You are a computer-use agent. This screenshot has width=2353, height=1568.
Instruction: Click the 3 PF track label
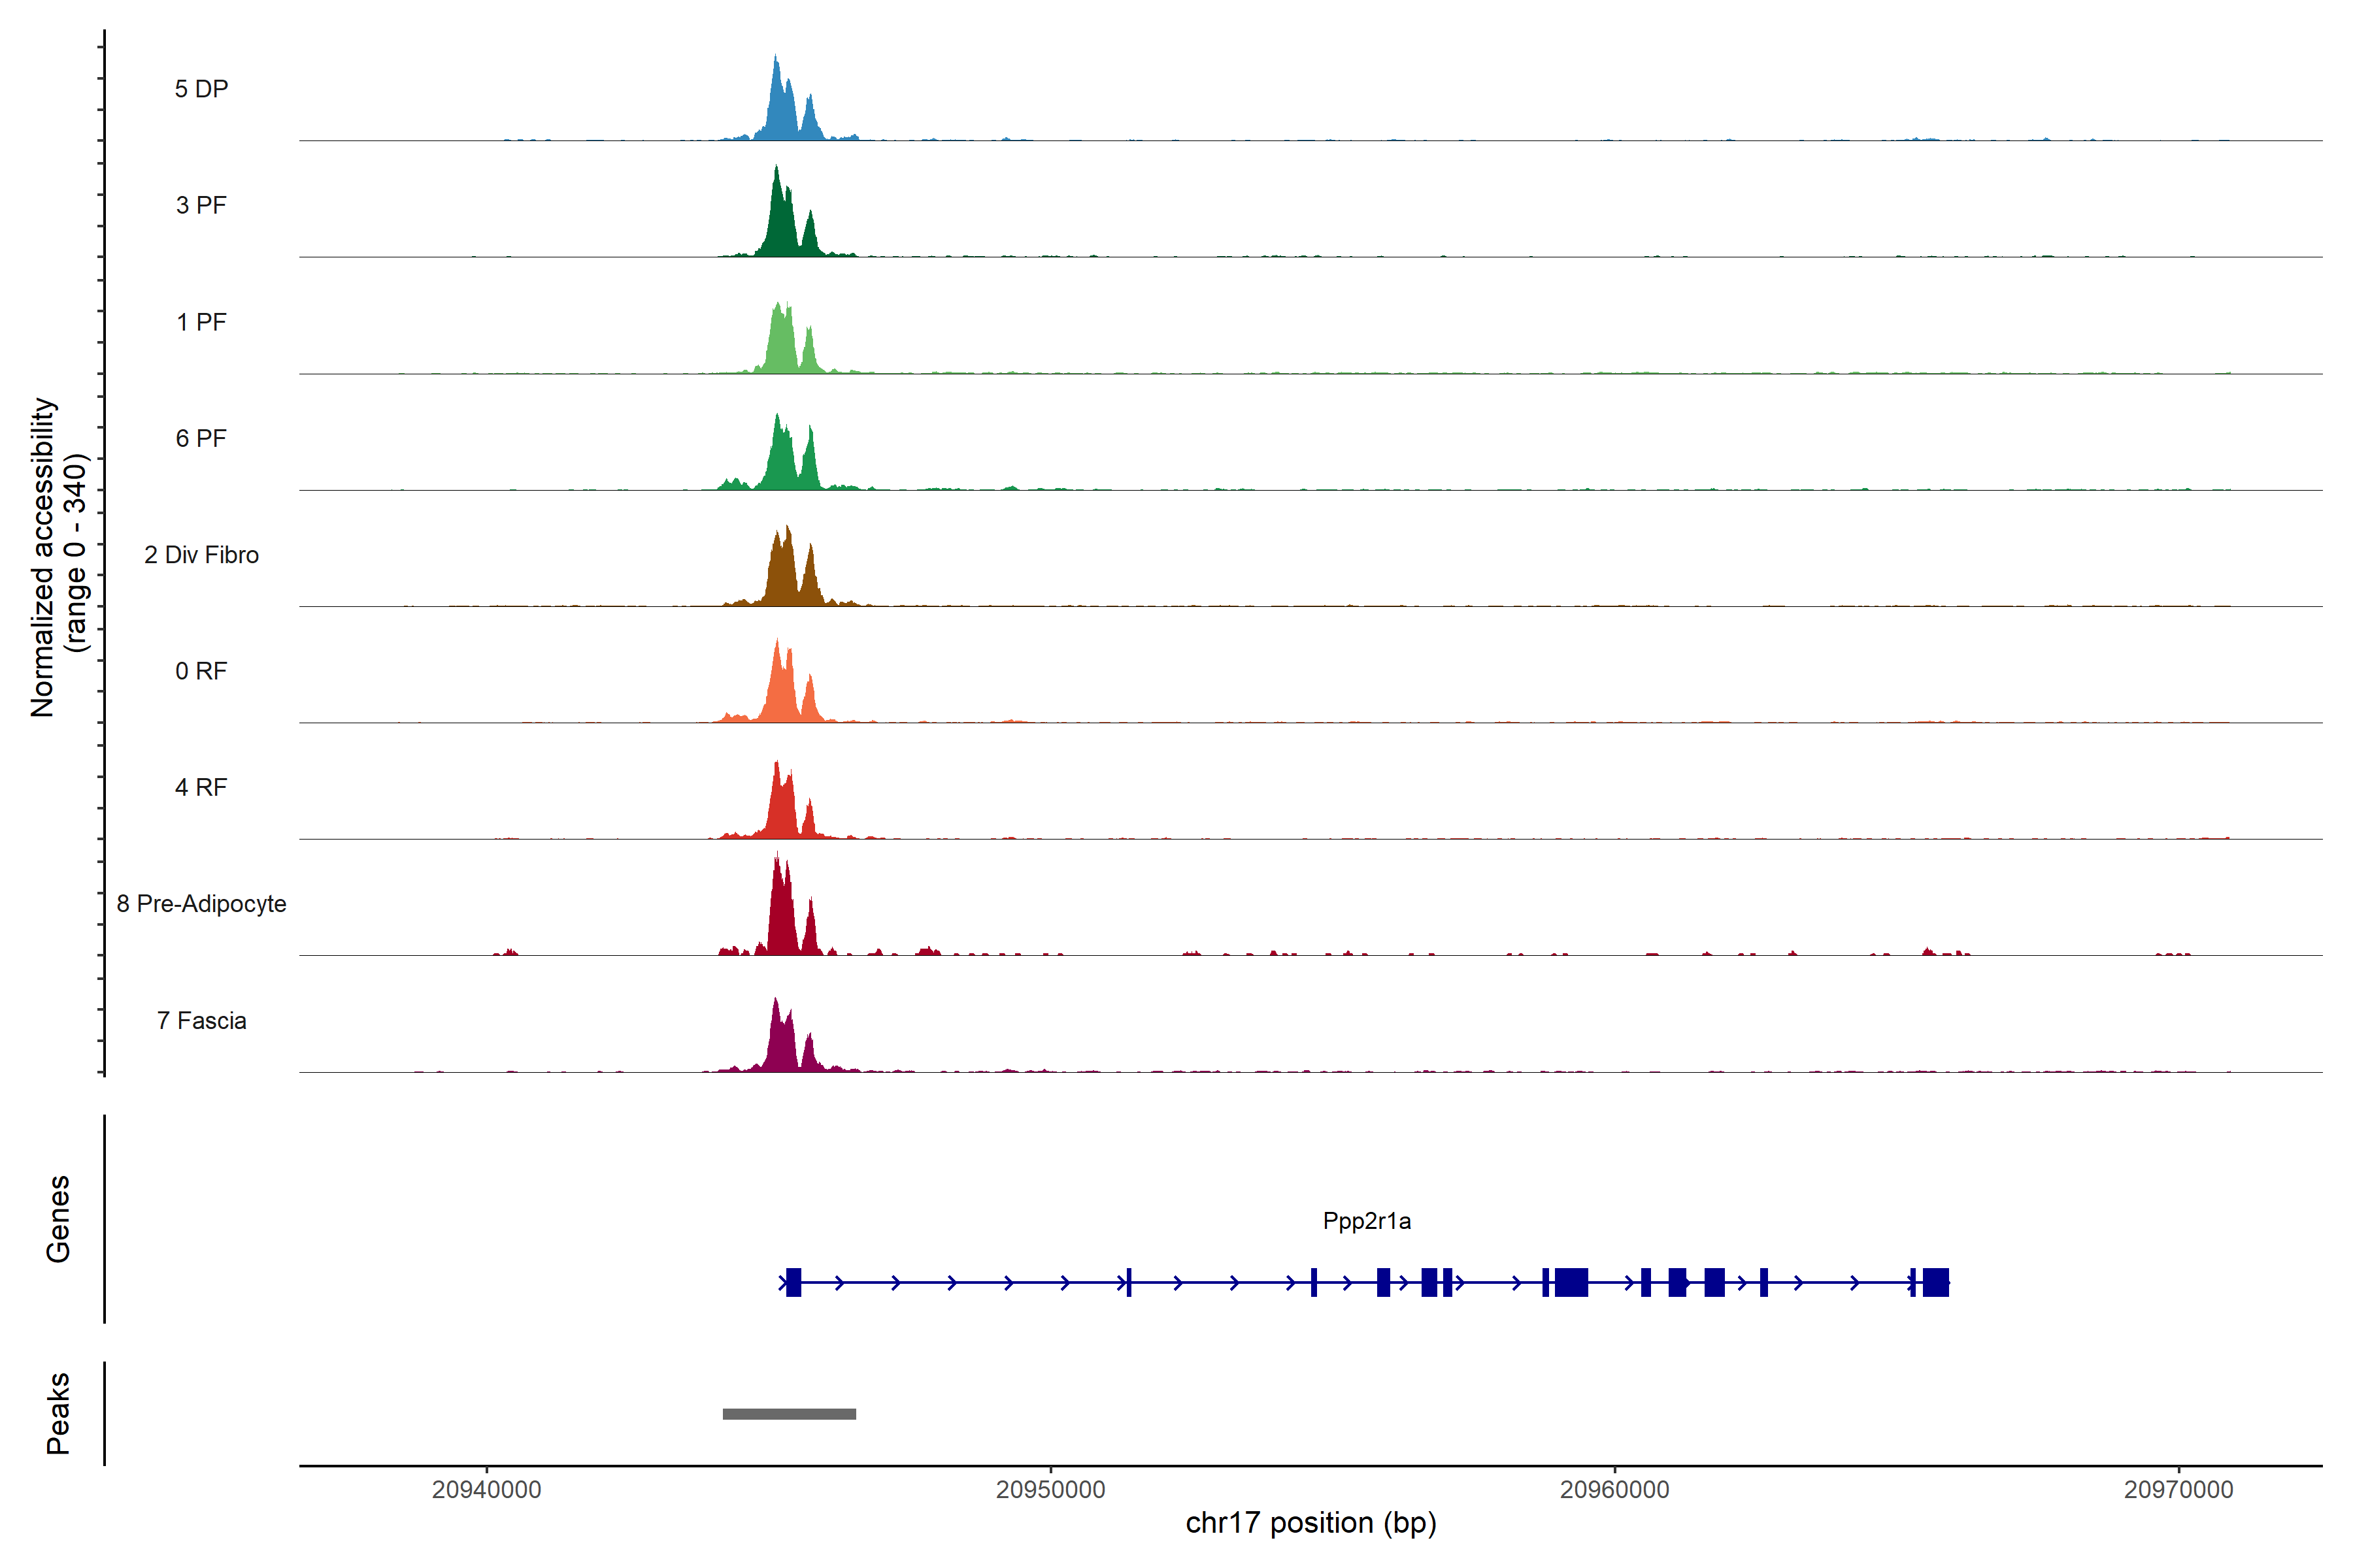click(201, 205)
